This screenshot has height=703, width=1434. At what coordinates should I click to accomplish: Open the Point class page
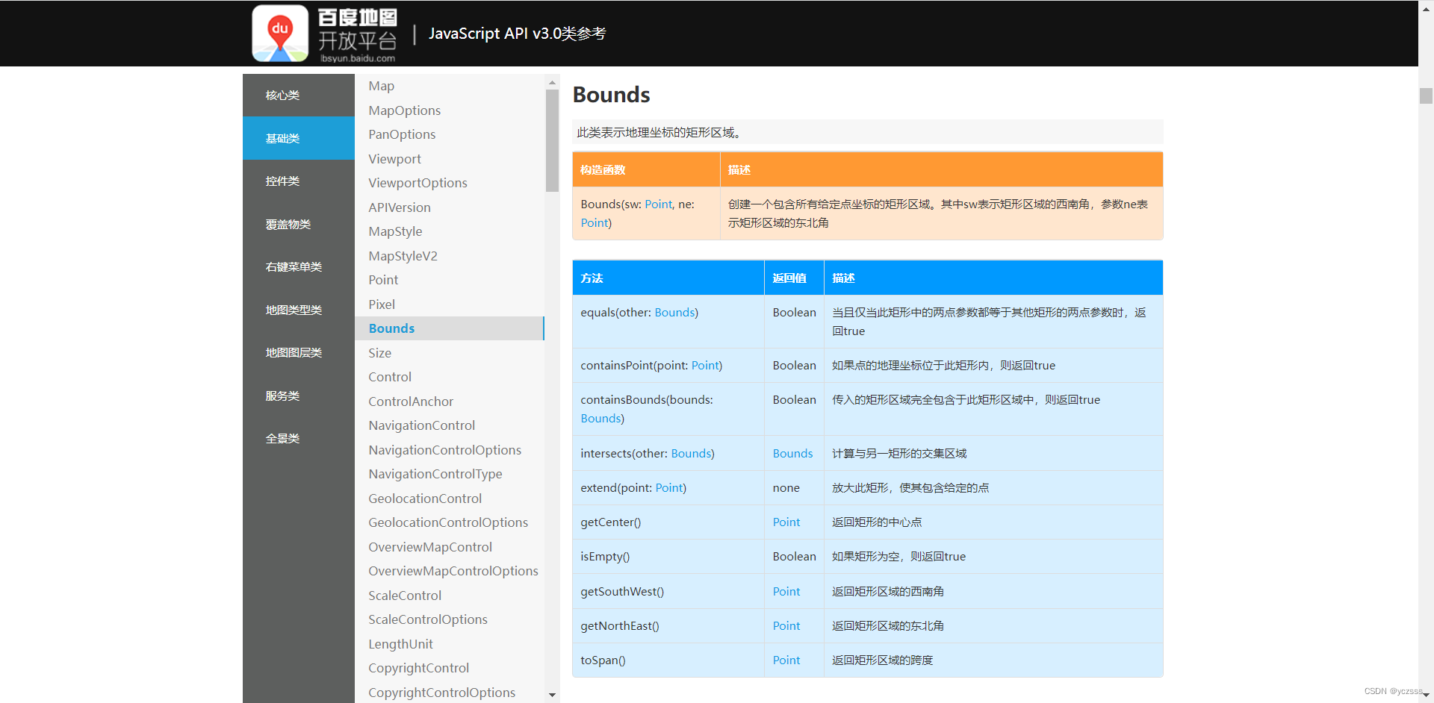click(382, 279)
